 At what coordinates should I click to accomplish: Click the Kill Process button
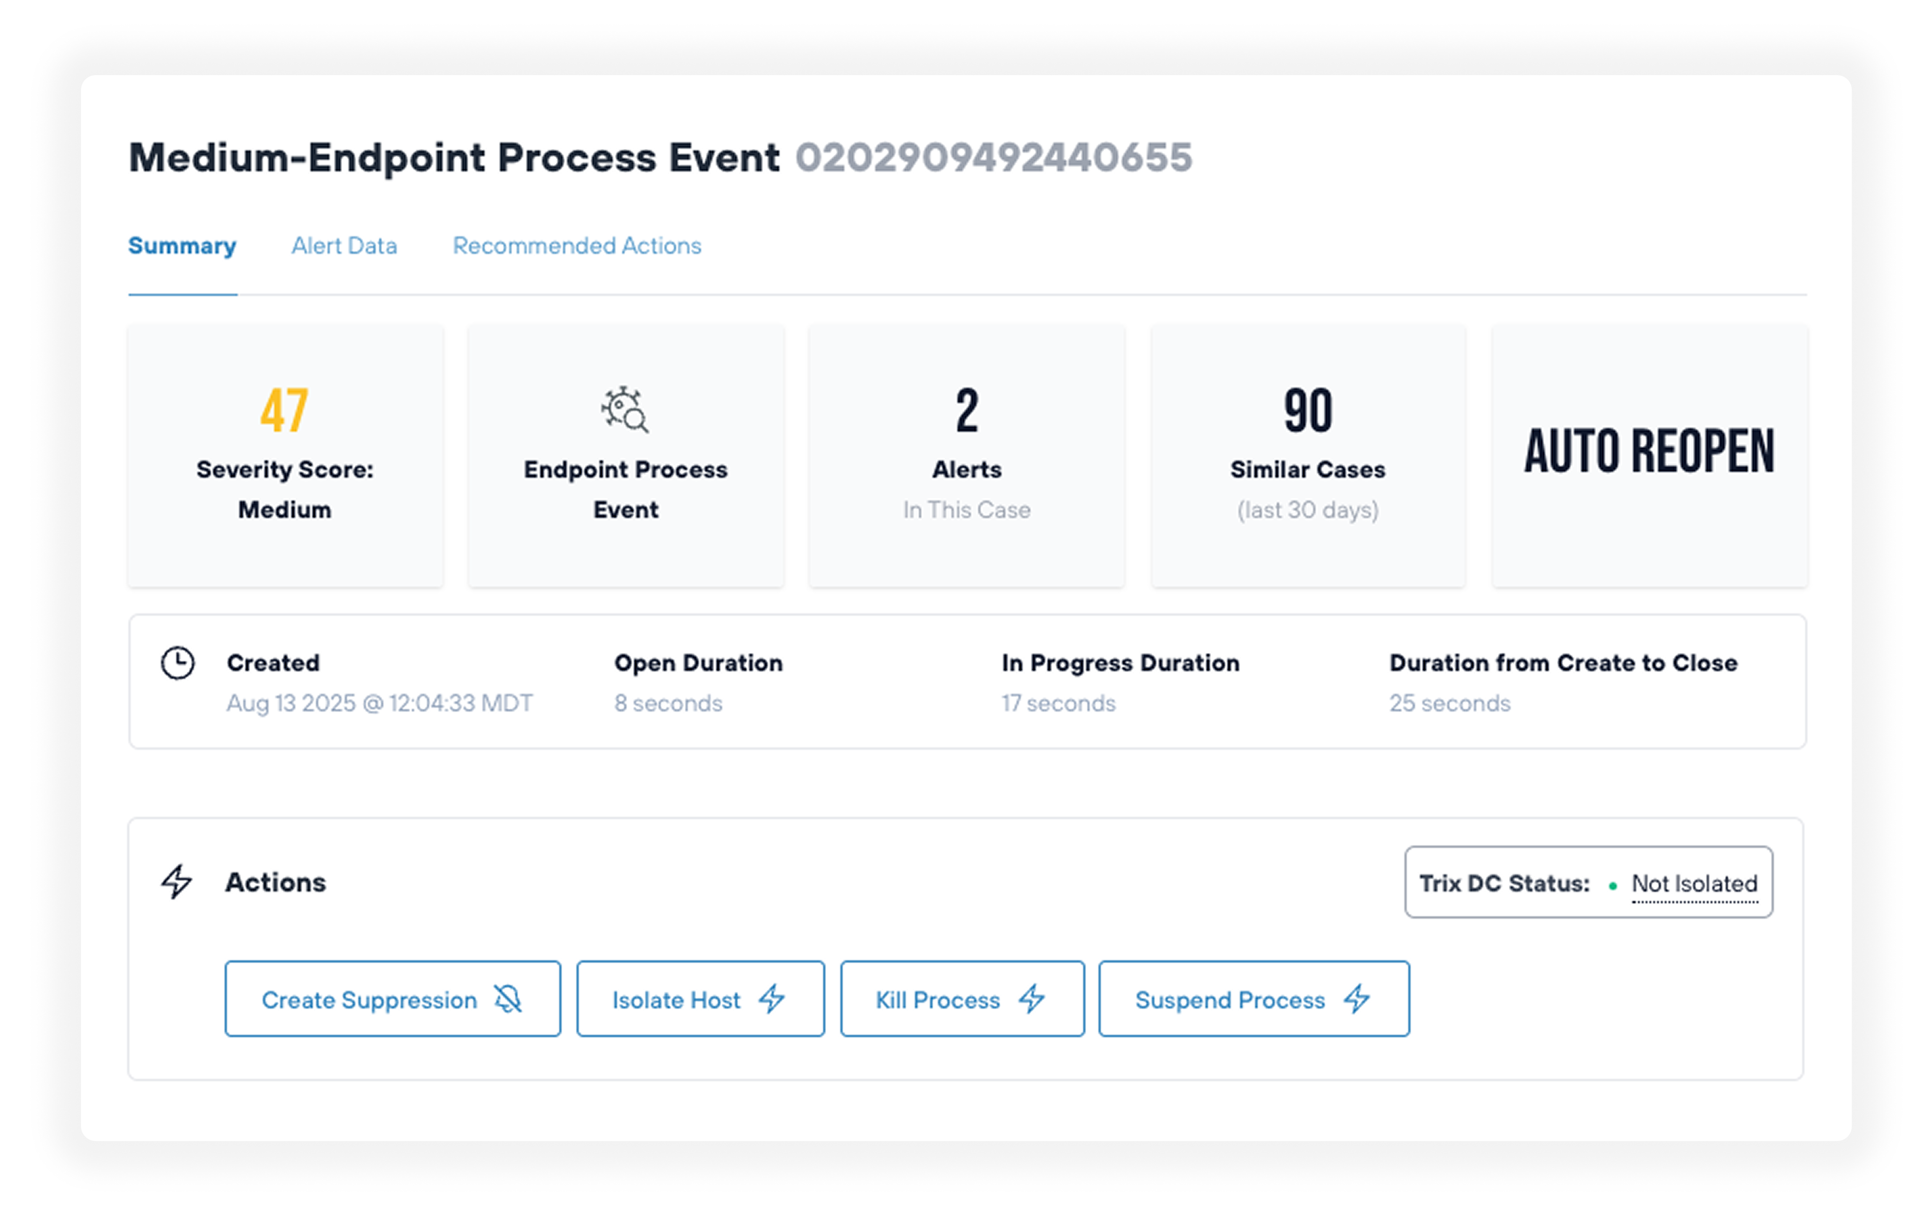coord(963,999)
